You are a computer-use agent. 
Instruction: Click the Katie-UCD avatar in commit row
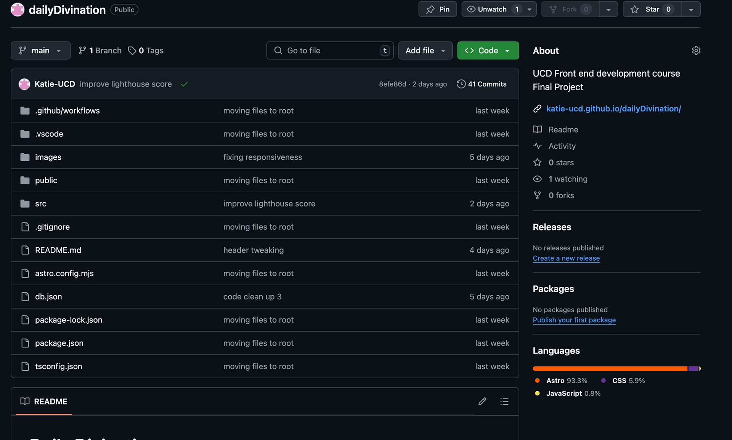pos(24,84)
